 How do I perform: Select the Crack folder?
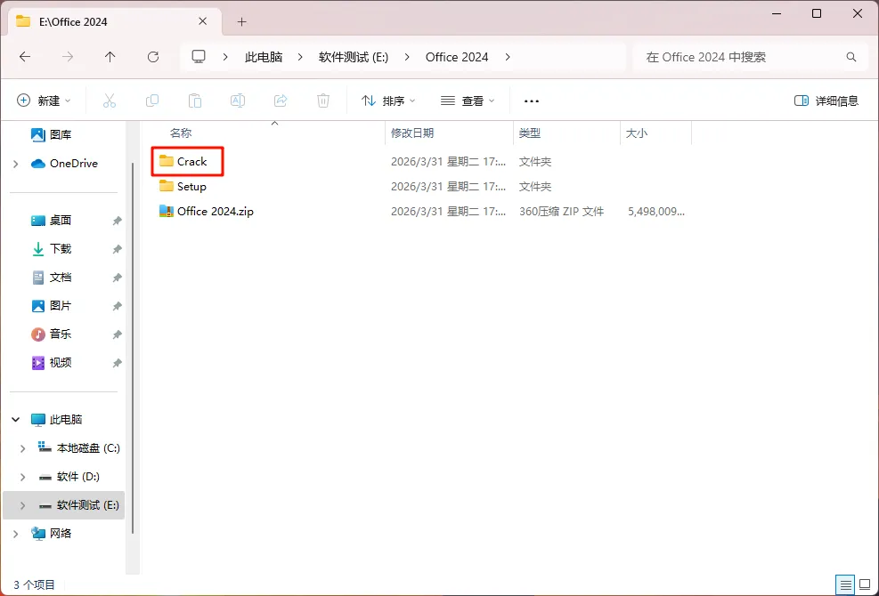point(183,161)
